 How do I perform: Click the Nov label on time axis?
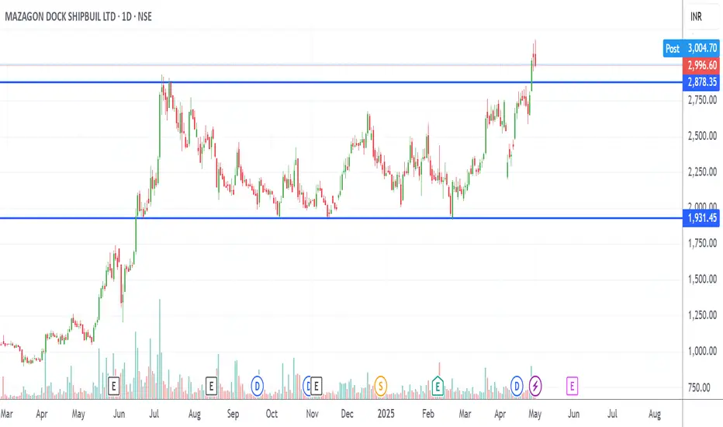[x=312, y=414]
